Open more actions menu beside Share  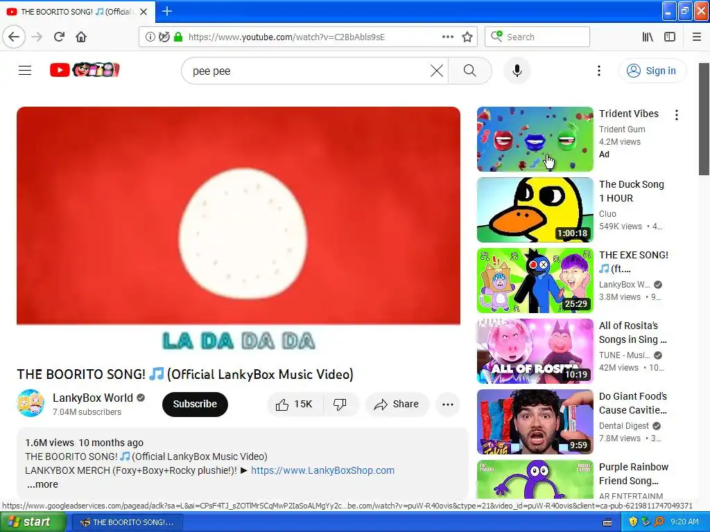[448, 405]
